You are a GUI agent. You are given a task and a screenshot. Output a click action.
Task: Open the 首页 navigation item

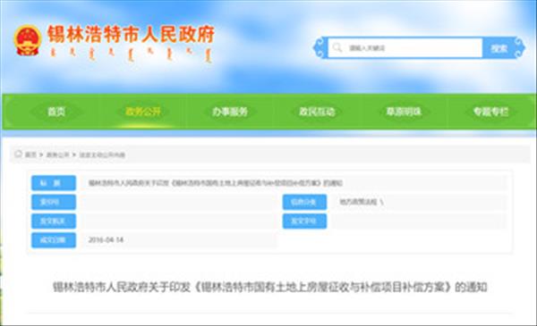pyautogui.click(x=56, y=112)
